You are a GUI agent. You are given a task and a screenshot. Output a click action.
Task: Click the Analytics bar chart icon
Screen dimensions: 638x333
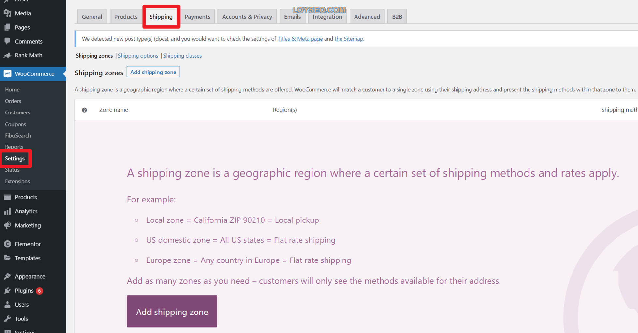[x=7, y=211]
